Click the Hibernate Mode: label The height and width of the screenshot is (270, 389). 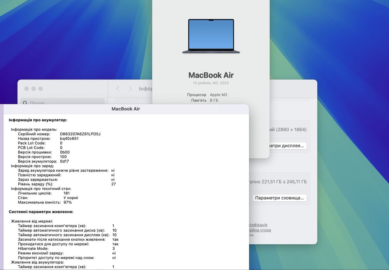click(33, 249)
